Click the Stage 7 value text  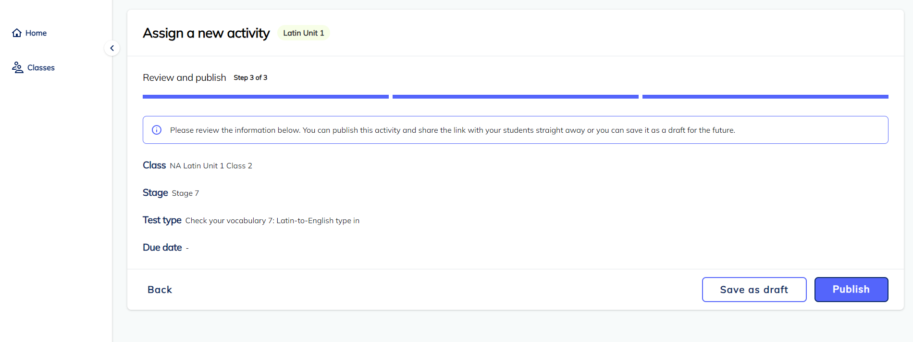click(185, 193)
